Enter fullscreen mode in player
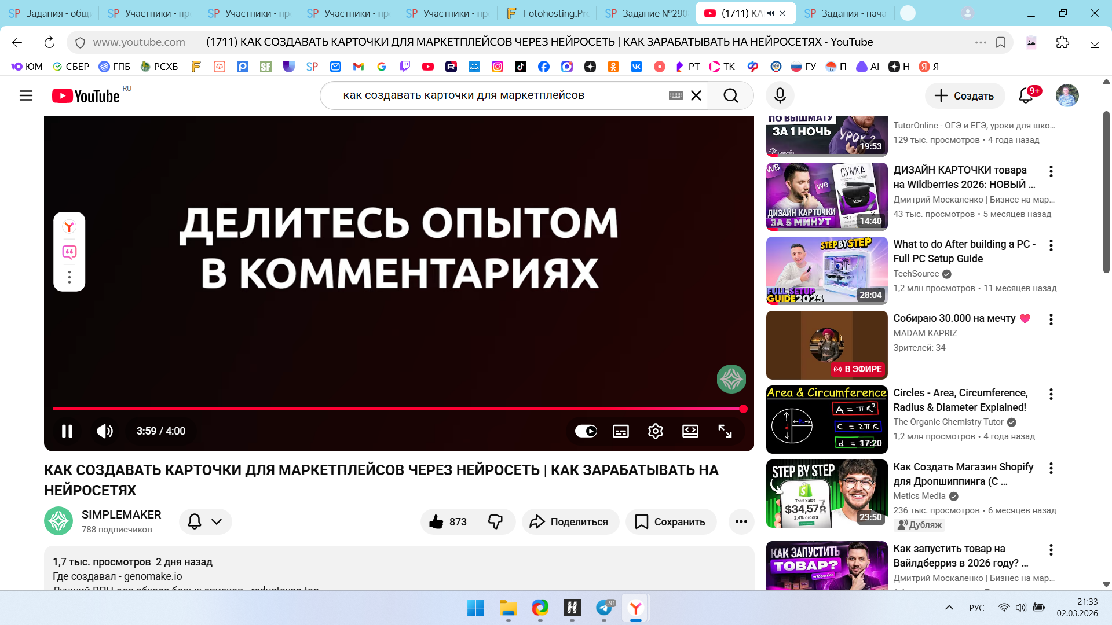This screenshot has width=1112, height=625. [725, 431]
